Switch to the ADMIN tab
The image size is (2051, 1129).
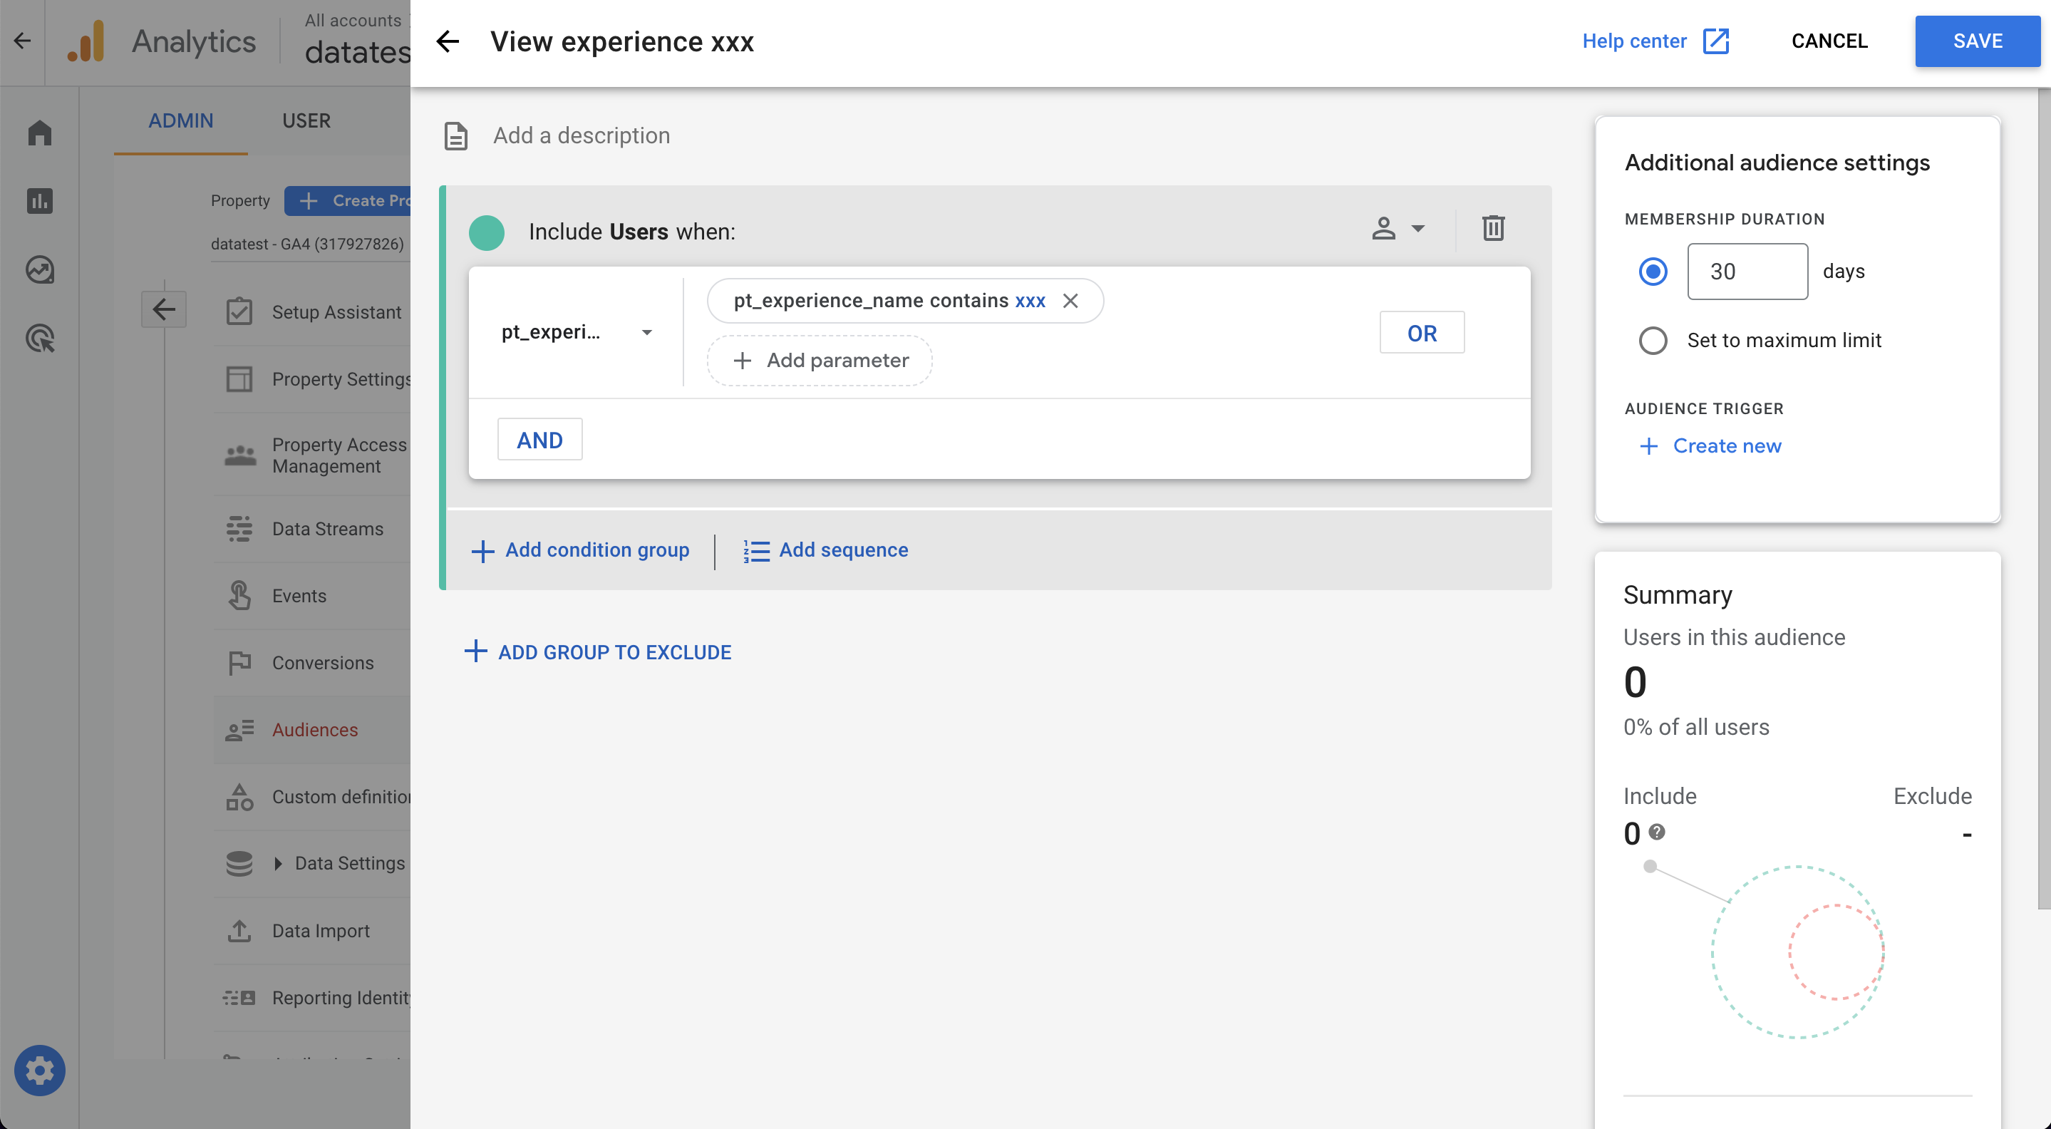[181, 120]
